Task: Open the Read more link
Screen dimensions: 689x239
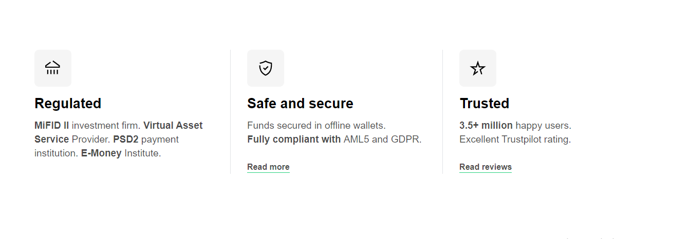Action: point(268,167)
